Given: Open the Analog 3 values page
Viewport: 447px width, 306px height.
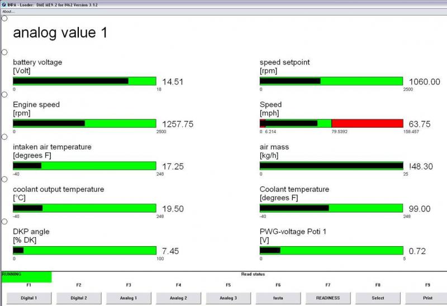Looking at the screenshot, I should (x=228, y=298).
